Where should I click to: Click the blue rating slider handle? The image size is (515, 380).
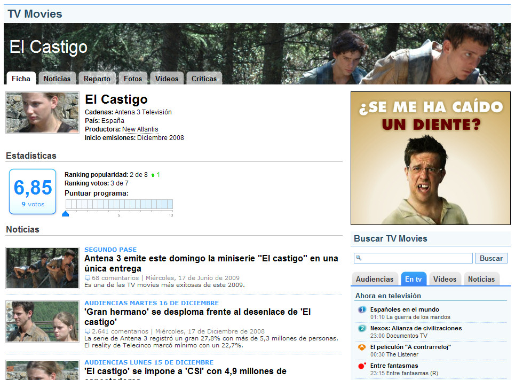66,214
